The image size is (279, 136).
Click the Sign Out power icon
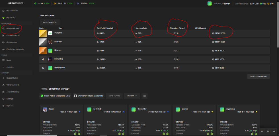3,106
